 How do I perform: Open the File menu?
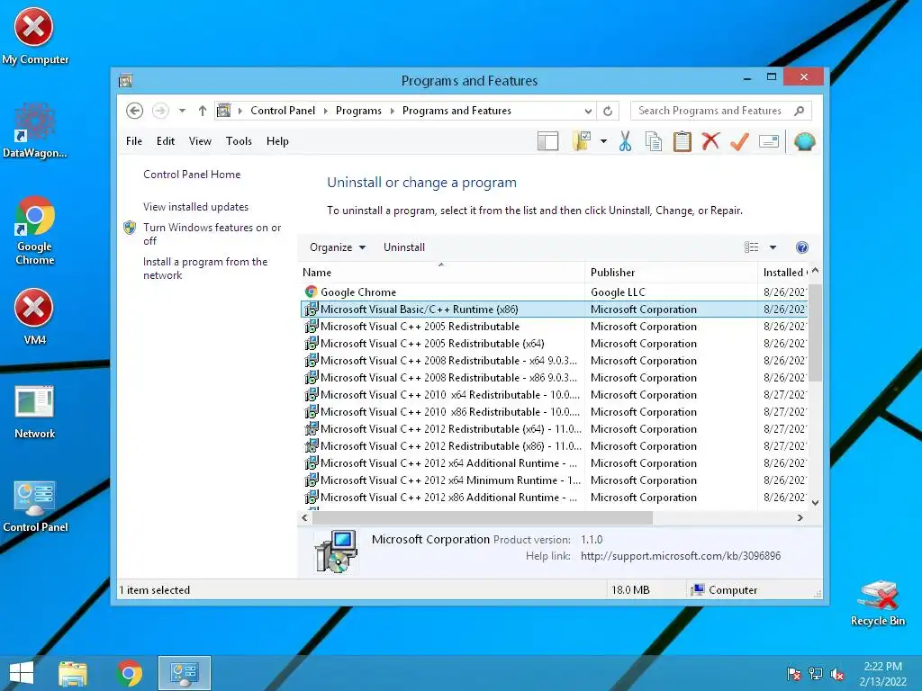click(x=134, y=141)
